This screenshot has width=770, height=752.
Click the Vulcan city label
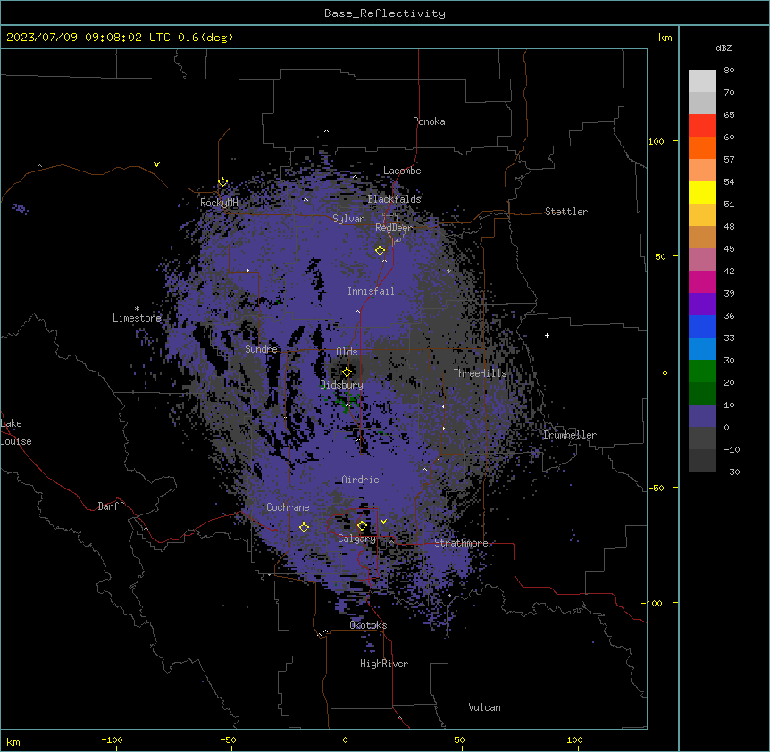tap(485, 707)
